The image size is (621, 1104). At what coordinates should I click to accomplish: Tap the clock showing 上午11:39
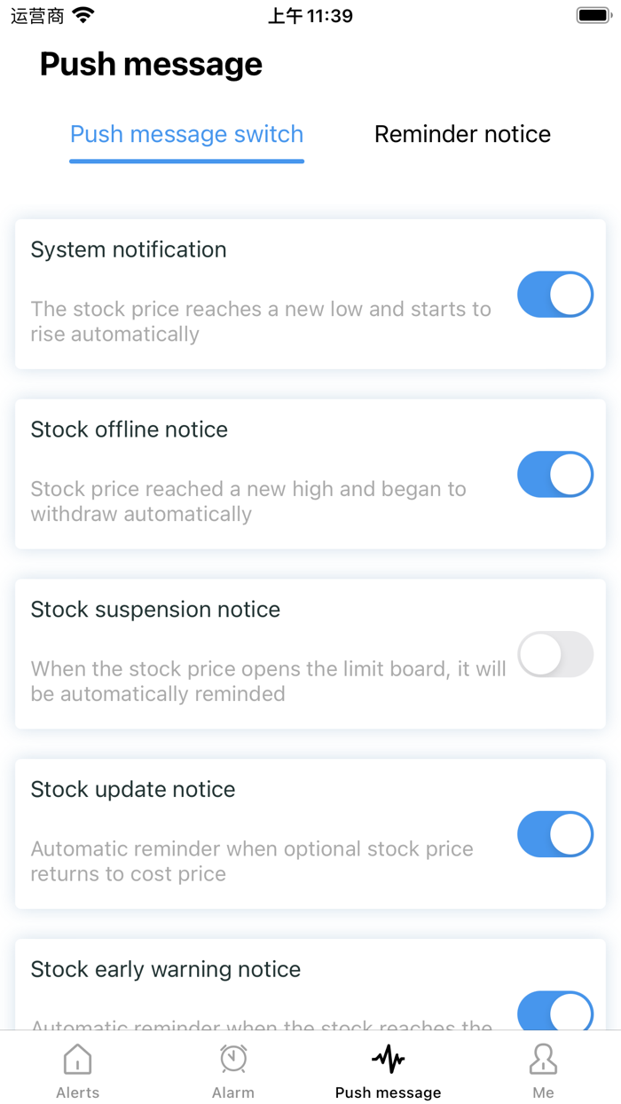pyautogui.click(x=310, y=14)
